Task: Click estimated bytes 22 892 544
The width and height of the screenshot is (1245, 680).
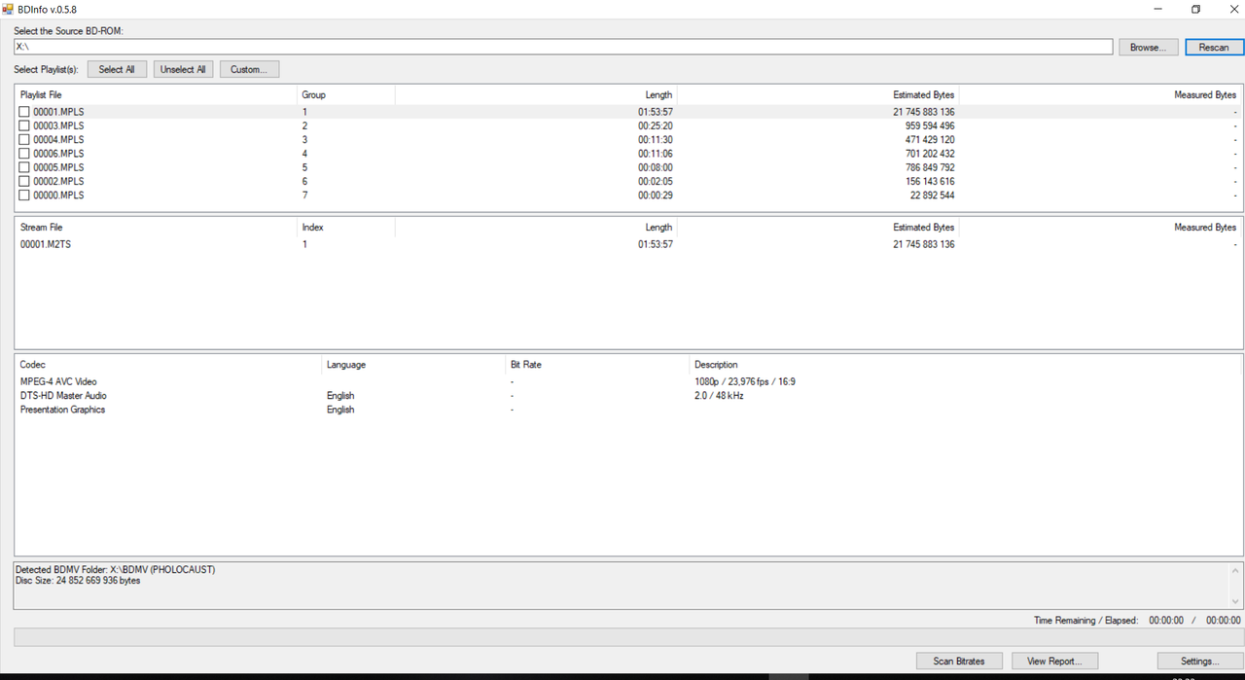Action: pos(933,196)
